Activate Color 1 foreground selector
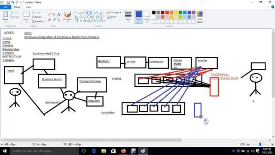The height and width of the screenshot is (155, 275). [139, 17]
